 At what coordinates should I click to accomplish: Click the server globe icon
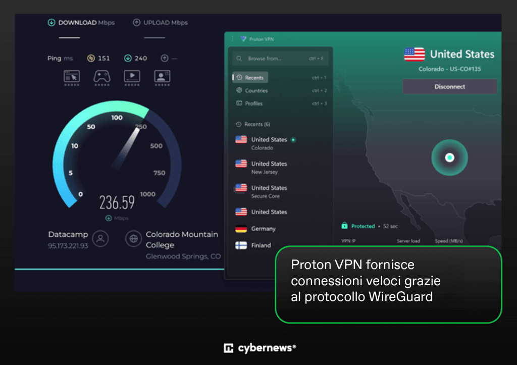133,239
